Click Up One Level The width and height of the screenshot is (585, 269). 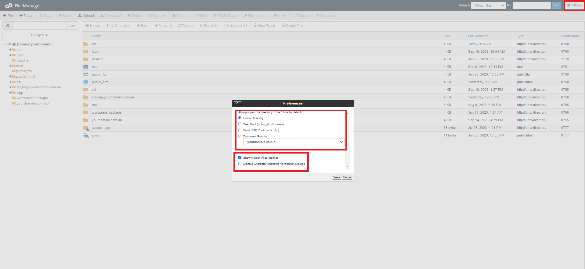tap(118, 26)
